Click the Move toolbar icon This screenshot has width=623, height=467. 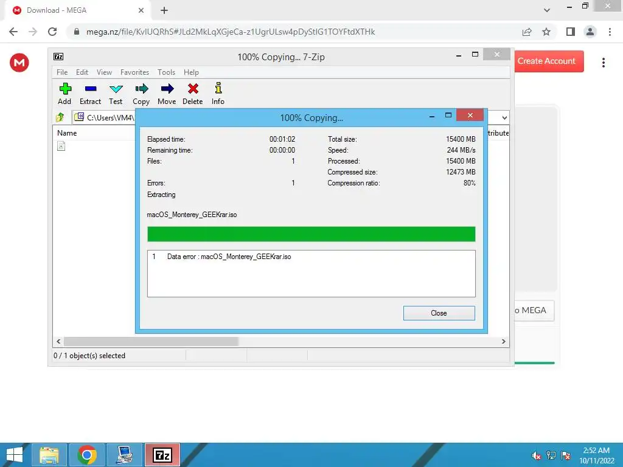point(167,94)
